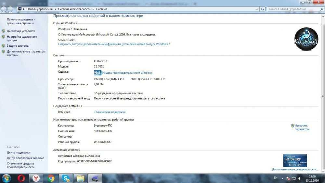Open Дополнительные сведения в сети link
Viewport: 325px width, 183px height.
pos(295,169)
